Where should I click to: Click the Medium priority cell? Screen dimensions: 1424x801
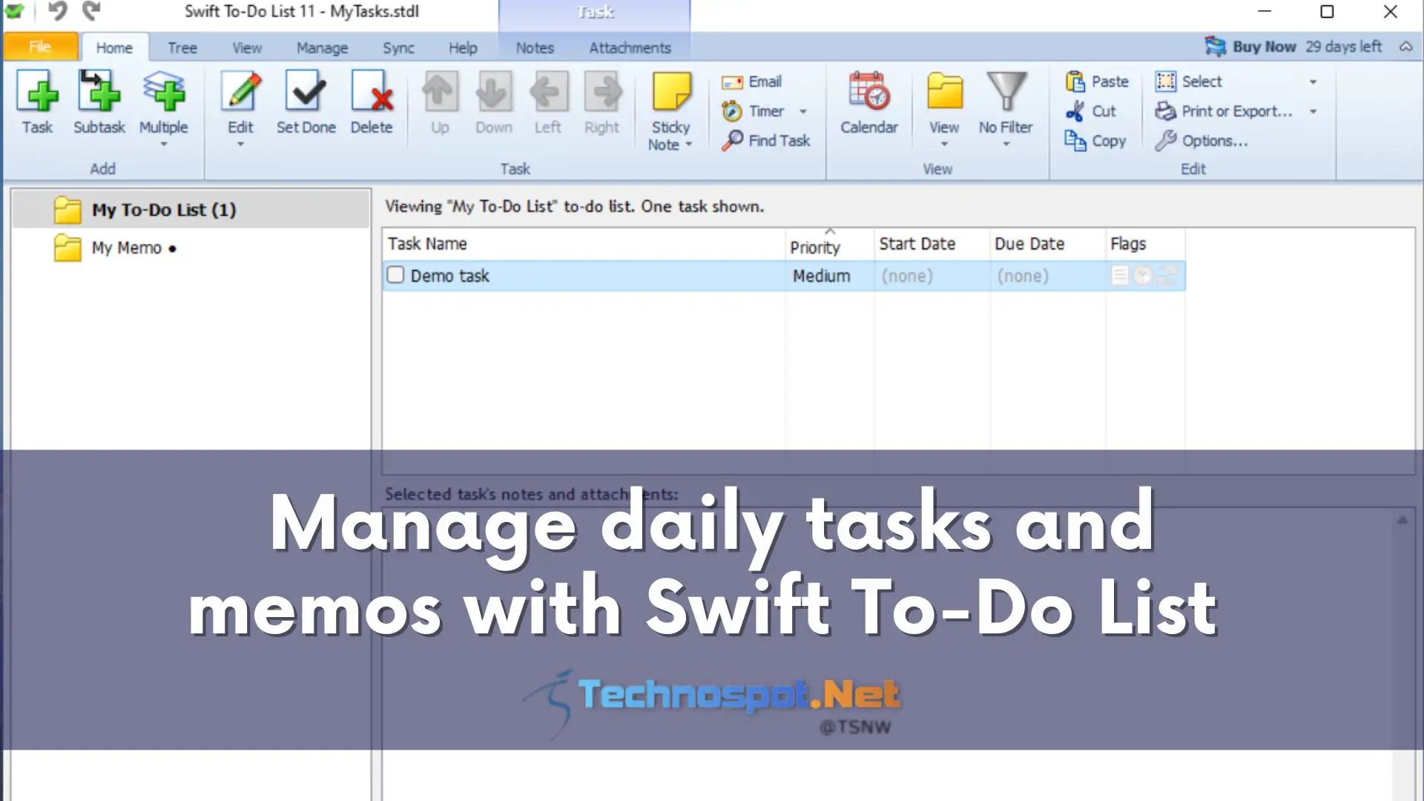pos(830,276)
